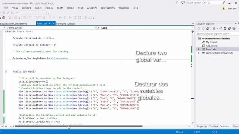
Task: Click the Solution Explorer Home icon
Action: [x=208, y=29]
